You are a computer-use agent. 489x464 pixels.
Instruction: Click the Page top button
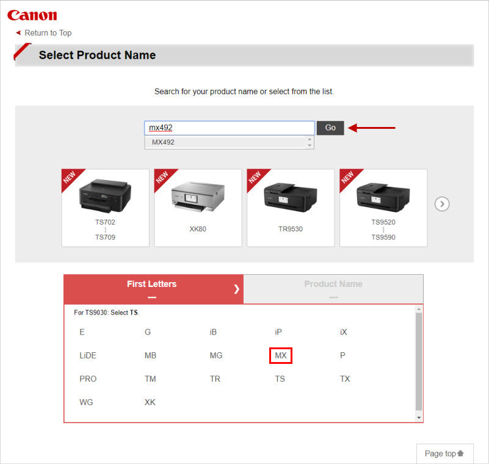[x=444, y=454]
